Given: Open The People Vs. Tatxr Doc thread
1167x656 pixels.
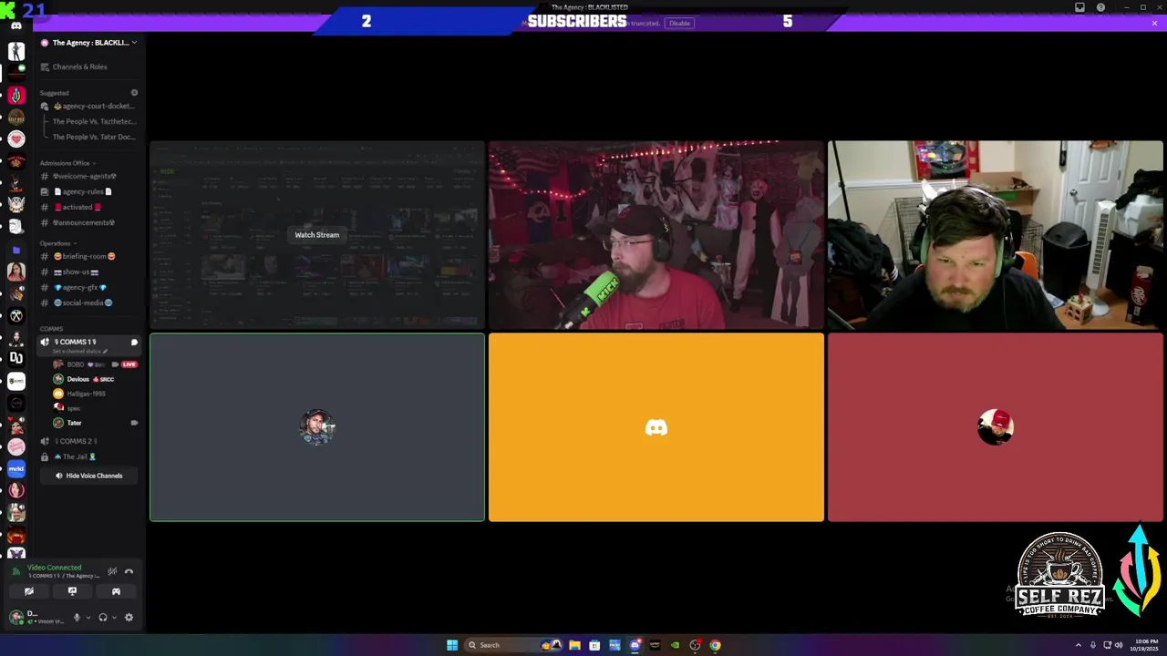Looking at the screenshot, I should coord(94,137).
